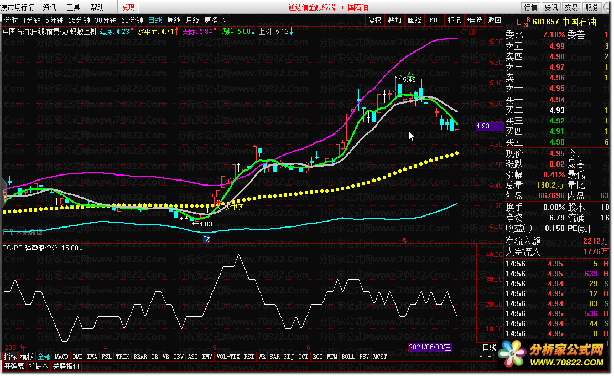Click the 4.93 price label on the axis
Viewport: 614px width, 376px height.
click(x=490, y=126)
